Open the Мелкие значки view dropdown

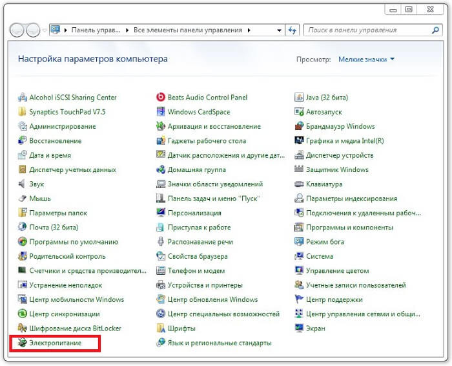tap(366, 59)
